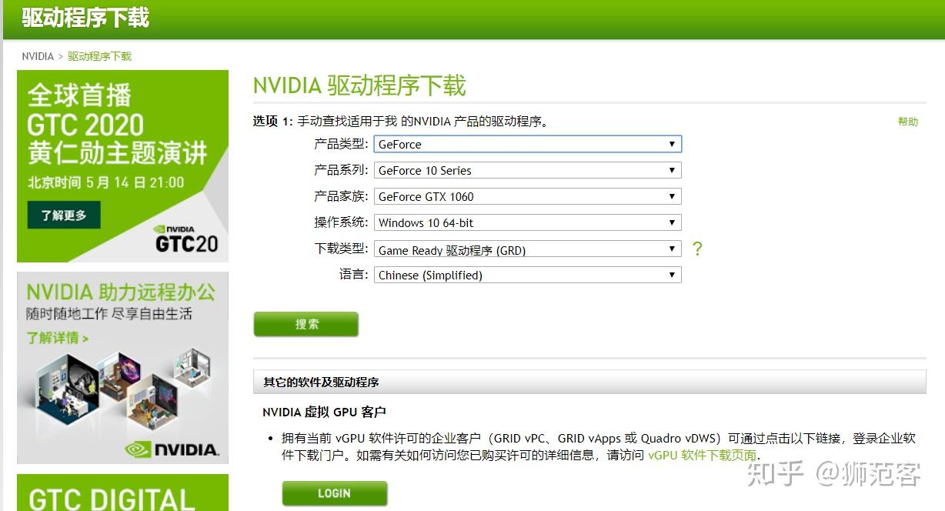The height and width of the screenshot is (511, 945).
Task: Open the 操作系统 Windows 10 64-bit dropdown
Action: [527, 222]
